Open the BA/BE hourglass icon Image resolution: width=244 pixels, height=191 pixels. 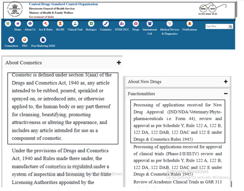click(x=60, y=23)
